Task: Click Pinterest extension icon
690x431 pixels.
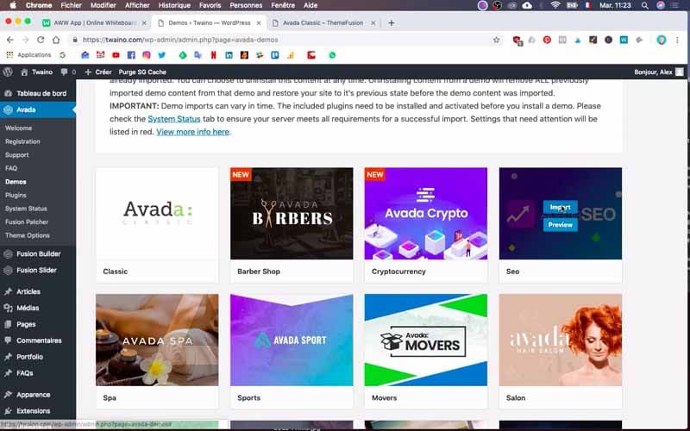Action: pos(547,40)
